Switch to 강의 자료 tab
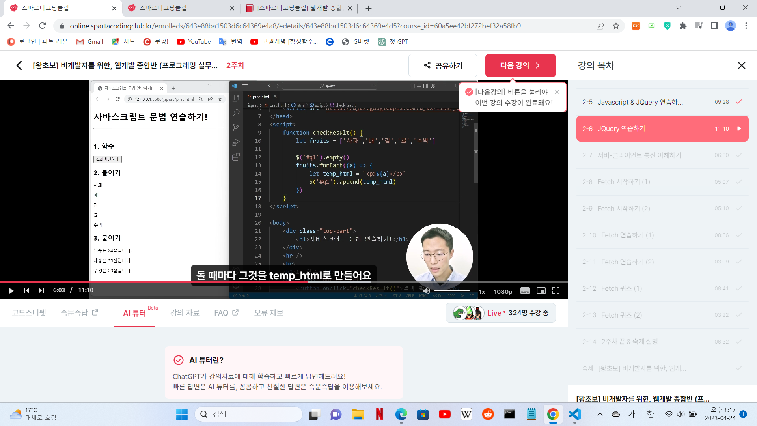 (185, 313)
